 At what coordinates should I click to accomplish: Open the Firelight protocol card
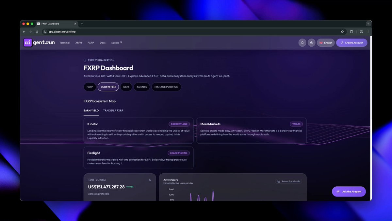[139, 158]
